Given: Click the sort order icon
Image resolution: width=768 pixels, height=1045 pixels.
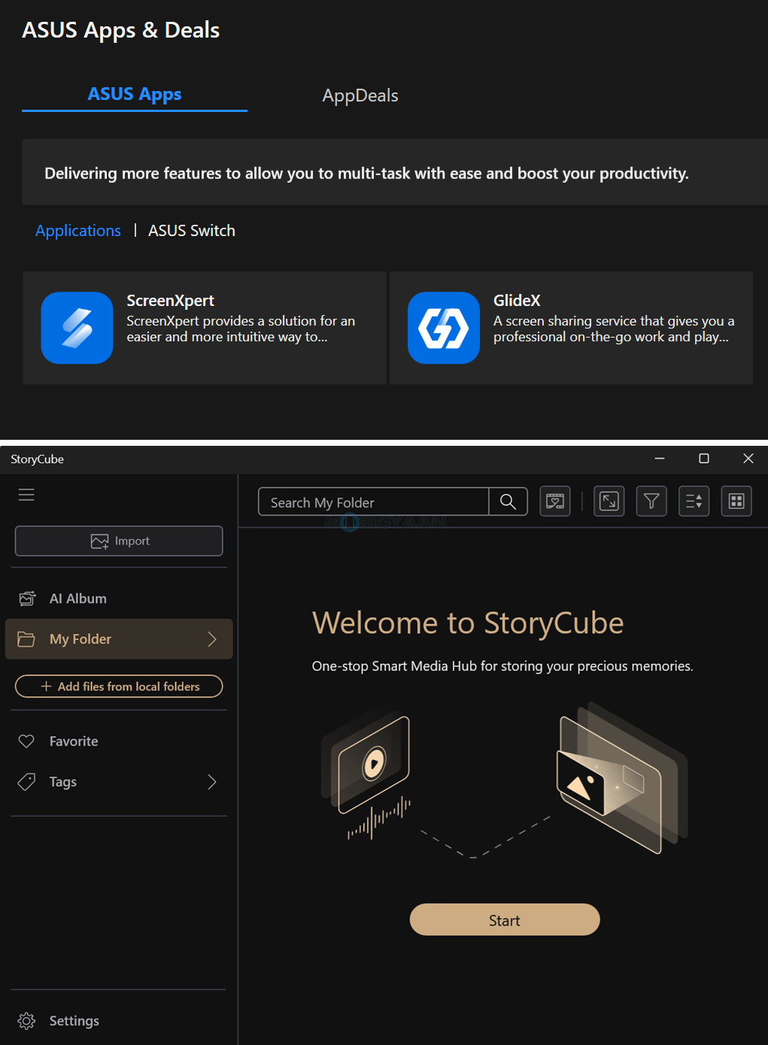Looking at the screenshot, I should pos(694,501).
